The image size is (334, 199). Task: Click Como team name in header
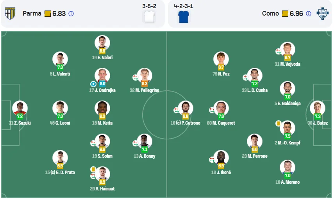click(x=270, y=14)
